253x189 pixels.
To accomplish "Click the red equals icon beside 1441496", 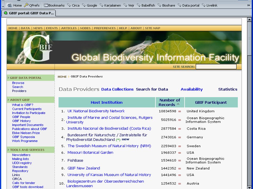I will click(x=179, y=175).
